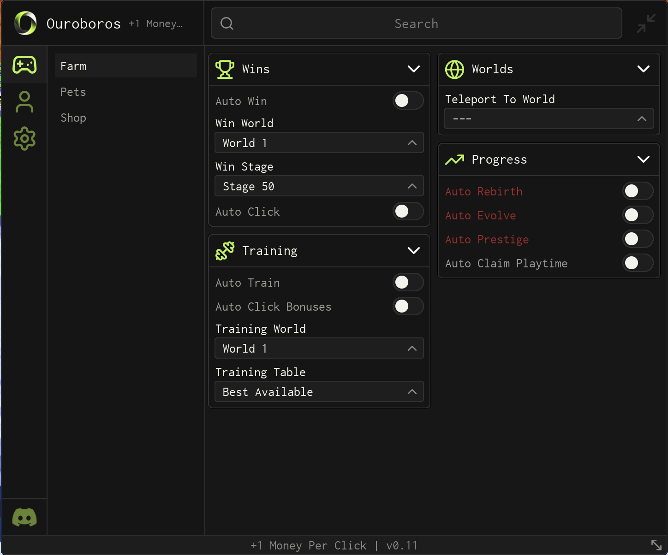Open the Training Table dropdown

click(x=319, y=392)
